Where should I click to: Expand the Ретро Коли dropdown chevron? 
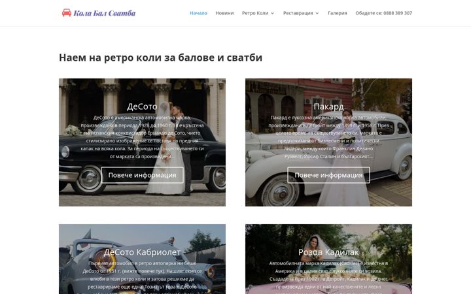272,13
